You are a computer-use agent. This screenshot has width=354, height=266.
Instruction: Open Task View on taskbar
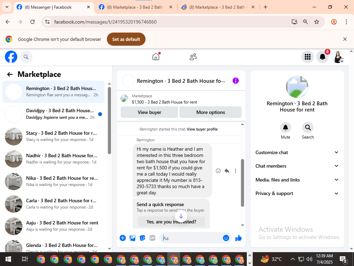tap(25, 259)
